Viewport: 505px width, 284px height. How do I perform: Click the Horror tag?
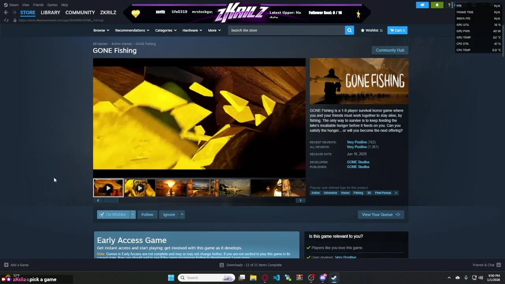[x=345, y=193]
